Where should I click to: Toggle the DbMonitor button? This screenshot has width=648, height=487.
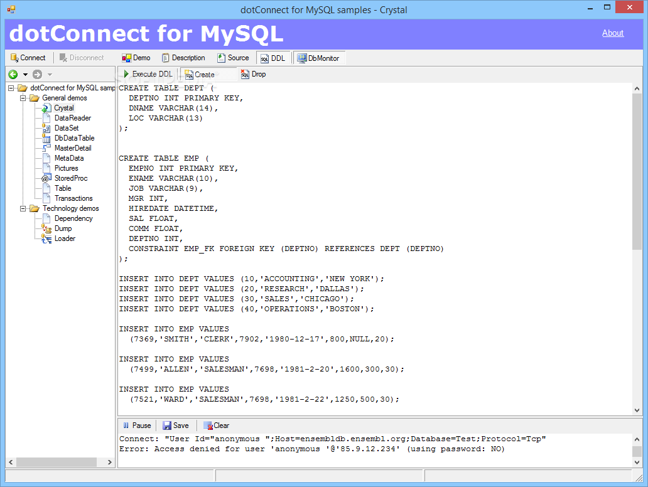pos(318,58)
